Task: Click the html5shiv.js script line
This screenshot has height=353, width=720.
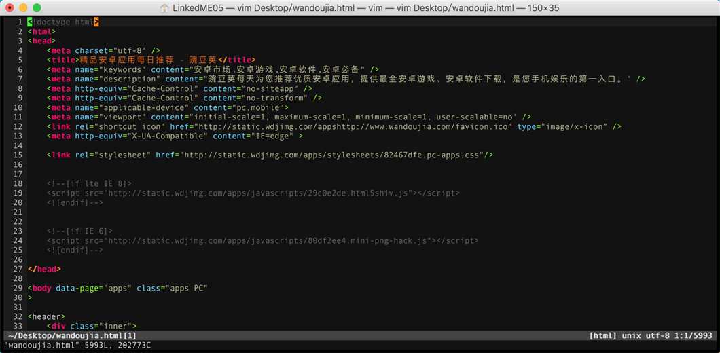Action: 253,193
